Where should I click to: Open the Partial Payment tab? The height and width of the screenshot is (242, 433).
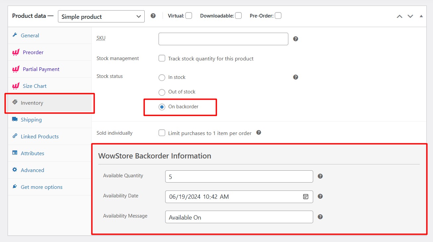click(x=41, y=69)
